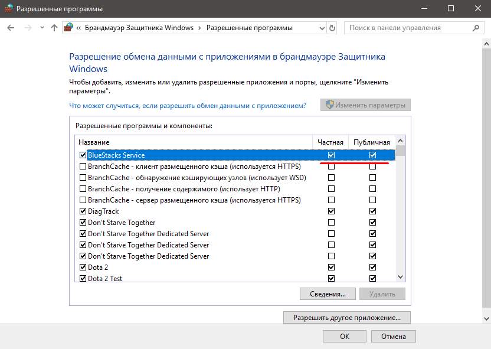The height and width of the screenshot is (349, 491).
Task: Open recent locations dropdown chevron
Action: (x=42, y=28)
